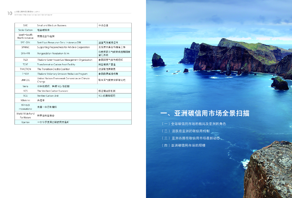Click the Winrock International row
This screenshot has width=292, height=198.
click(x=25, y=107)
